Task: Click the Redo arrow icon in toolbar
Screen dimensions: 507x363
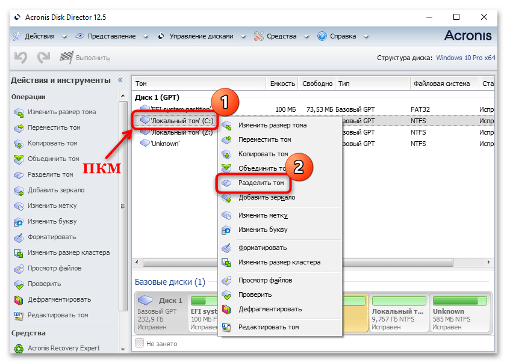Action: pos(43,58)
